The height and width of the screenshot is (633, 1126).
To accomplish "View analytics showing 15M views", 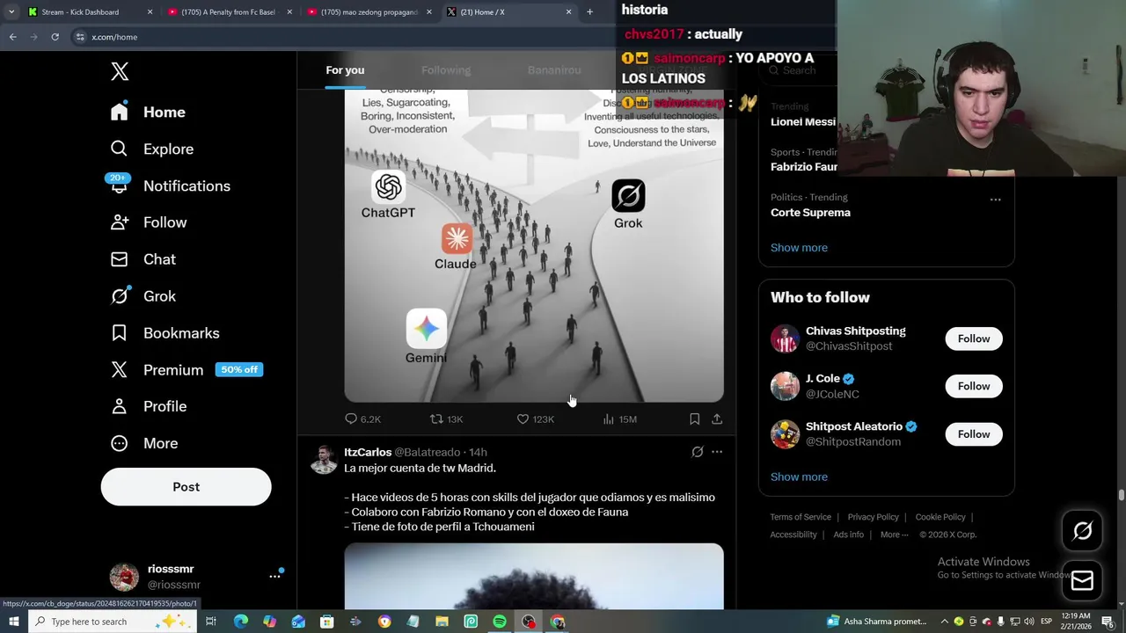I will pyautogui.click(x=619, y=419).
